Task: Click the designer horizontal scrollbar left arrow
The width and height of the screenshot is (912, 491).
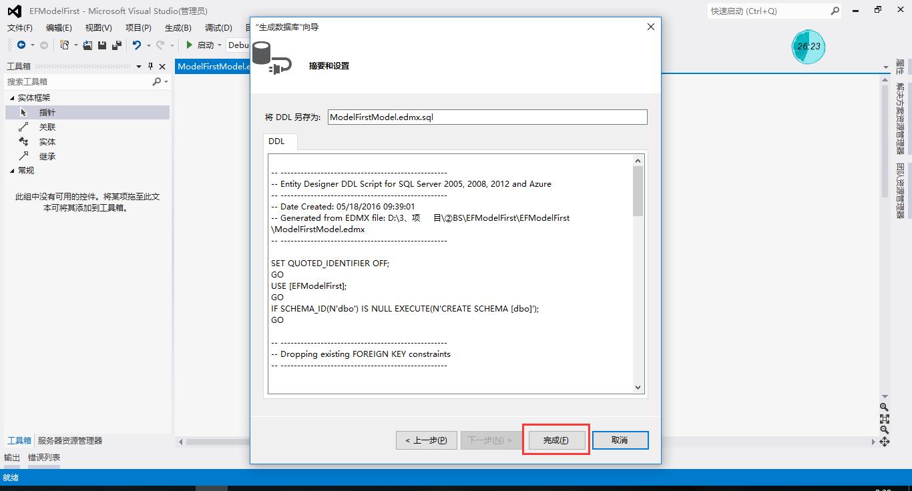Action: tap(180, 442)
